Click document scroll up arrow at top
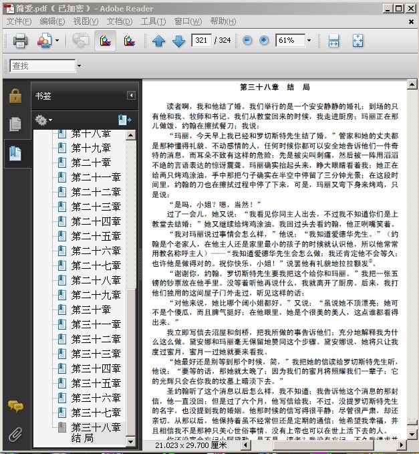This screenshot has width=419, height=454. [x=412, y=84]
